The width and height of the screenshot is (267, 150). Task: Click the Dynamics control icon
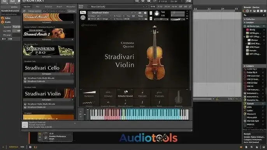click(89, 92)
